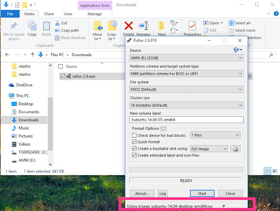Open the File system FAT32 dropdown
The height and width of the screenshot is (211, 280).
186,89
